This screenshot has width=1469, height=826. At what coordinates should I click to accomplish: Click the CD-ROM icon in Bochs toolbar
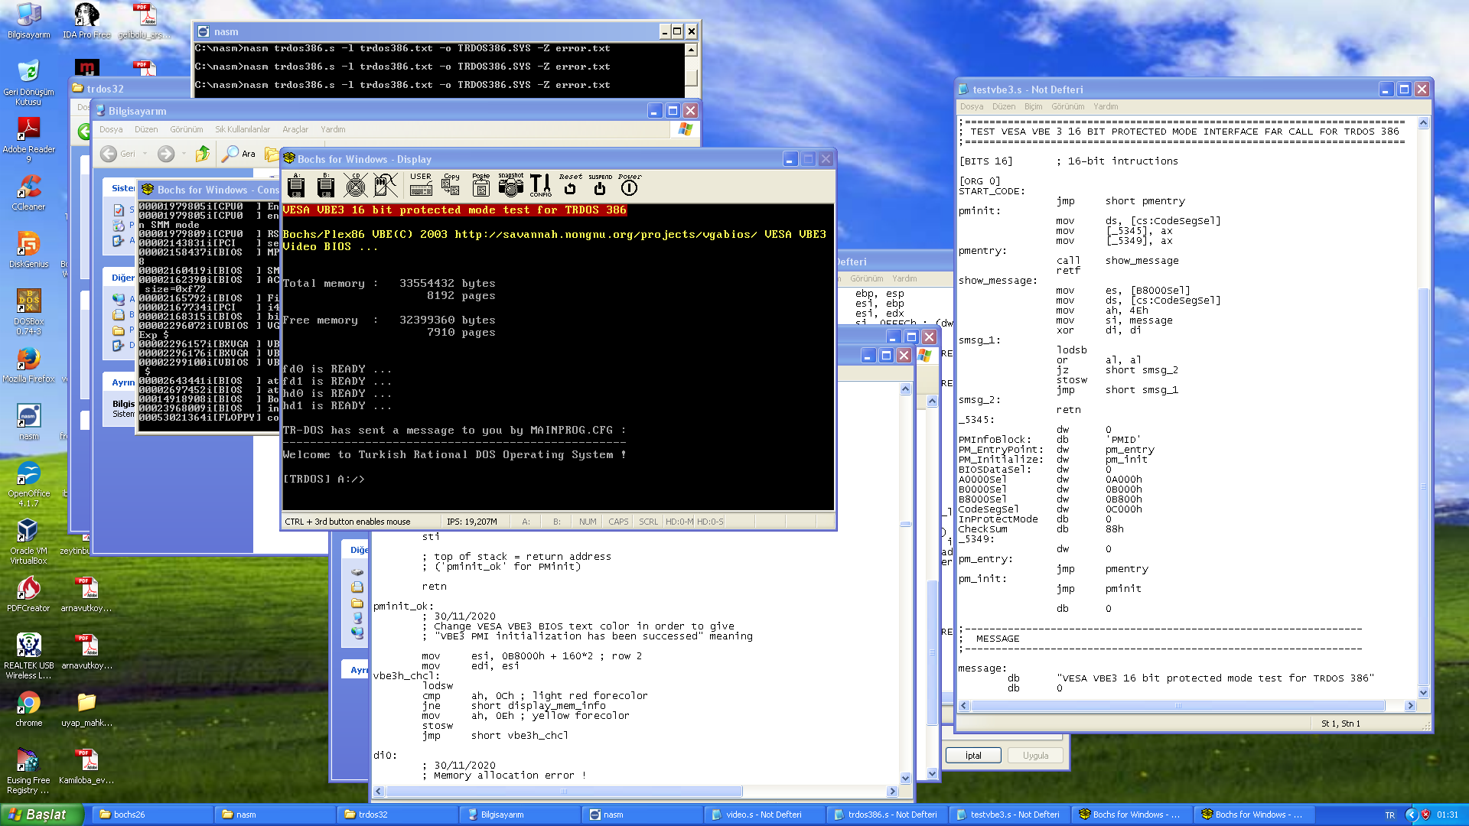click(x=356, y=184)
